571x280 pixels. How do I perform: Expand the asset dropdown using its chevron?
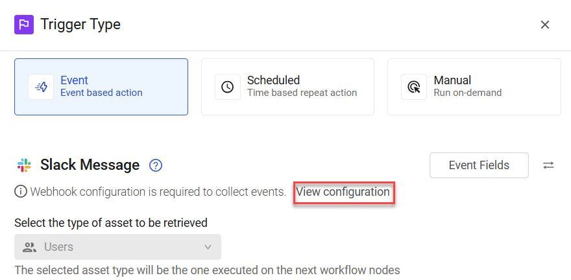[208, 248]
